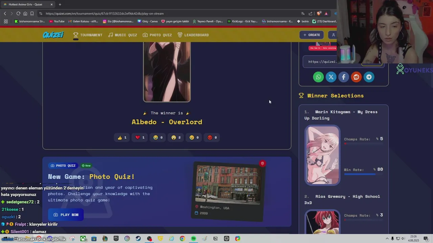Open the YouTube bookmark
This screenshot has height=243, width=433.
coord(57,21)
